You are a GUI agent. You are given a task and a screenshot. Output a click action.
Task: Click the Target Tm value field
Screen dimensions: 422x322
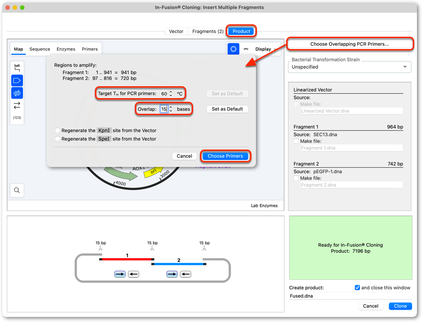pyautogui.click(x=164, y=94)
